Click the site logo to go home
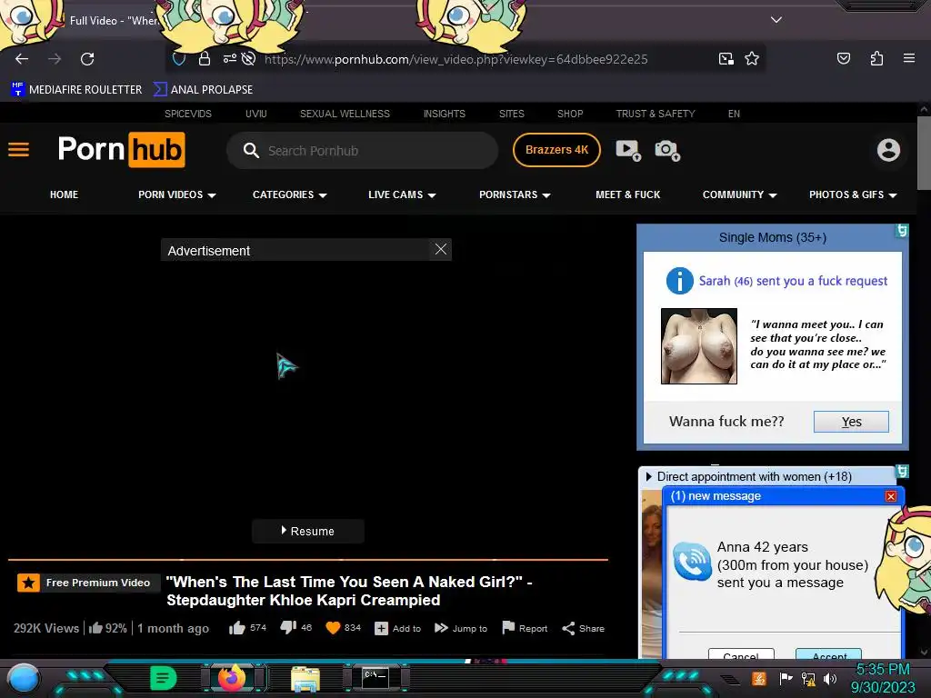 point(121,150)
